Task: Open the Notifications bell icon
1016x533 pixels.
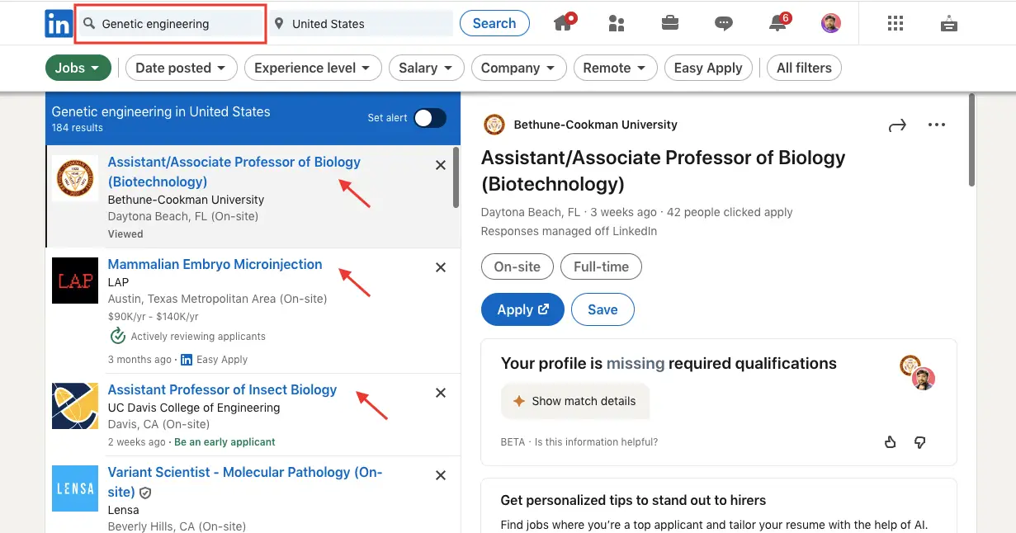Action: (778, 23)
